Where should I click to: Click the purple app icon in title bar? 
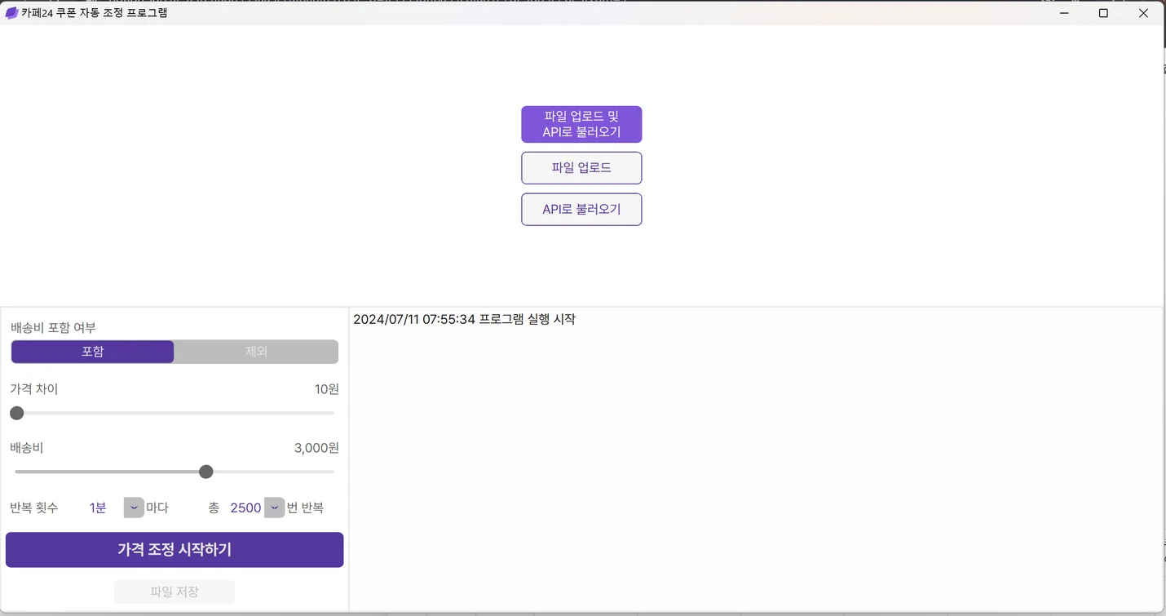(11, 13)
